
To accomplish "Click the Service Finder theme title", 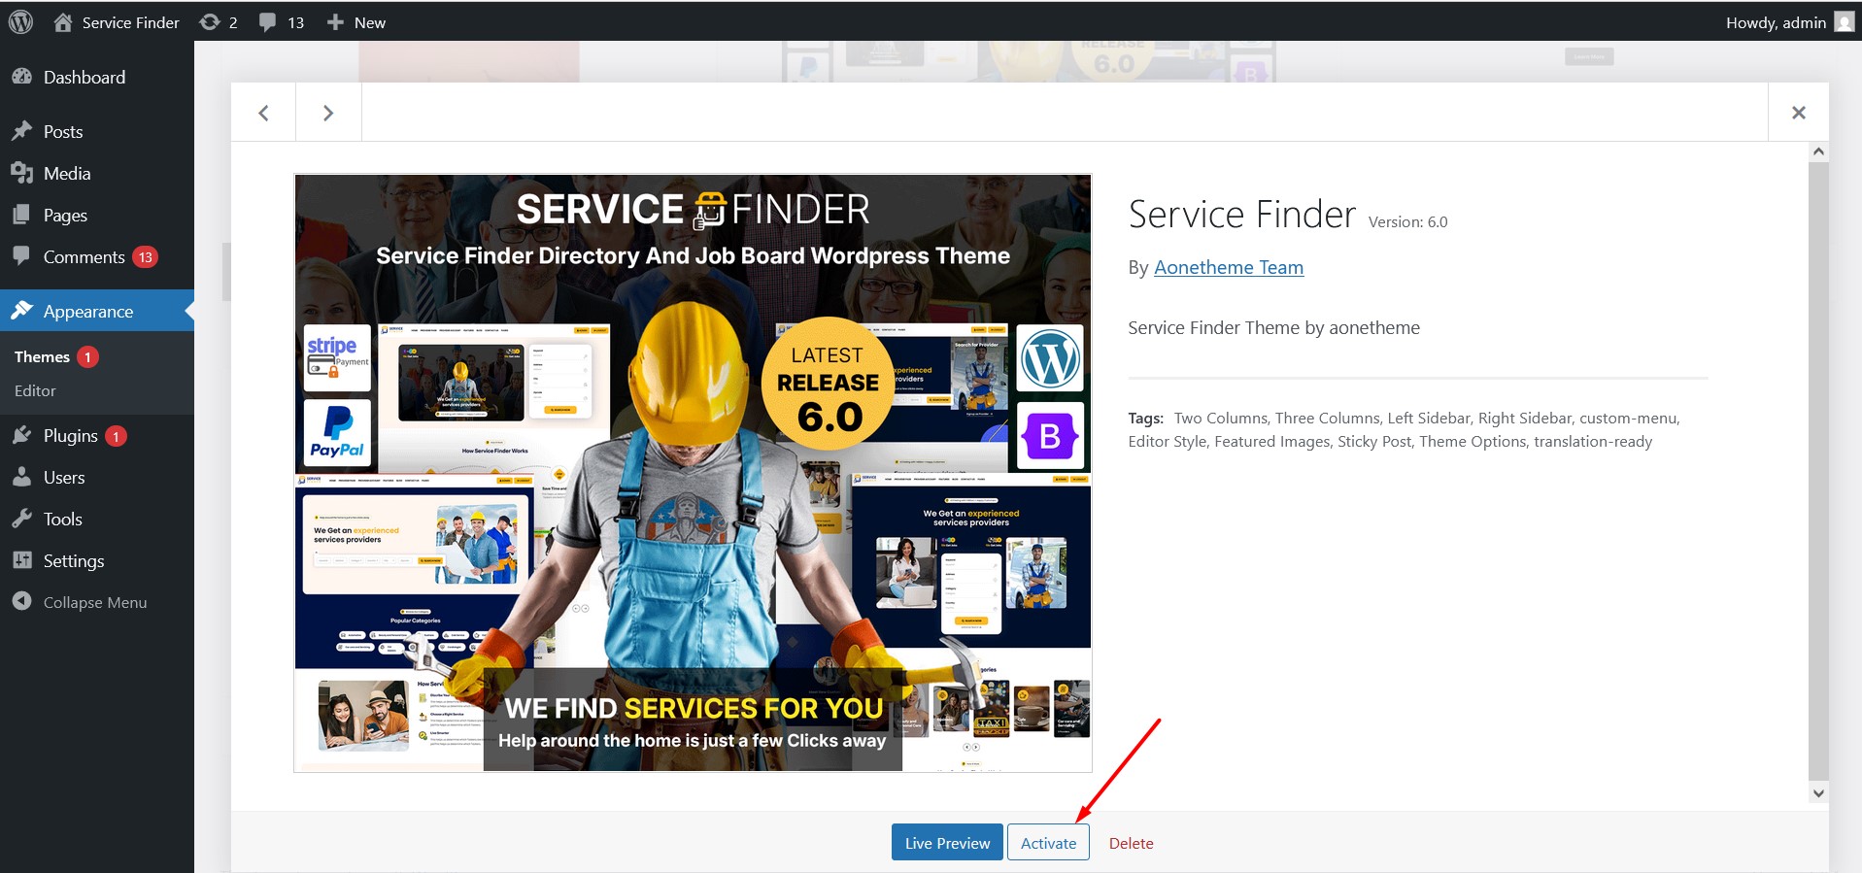I will point(1241,214).
